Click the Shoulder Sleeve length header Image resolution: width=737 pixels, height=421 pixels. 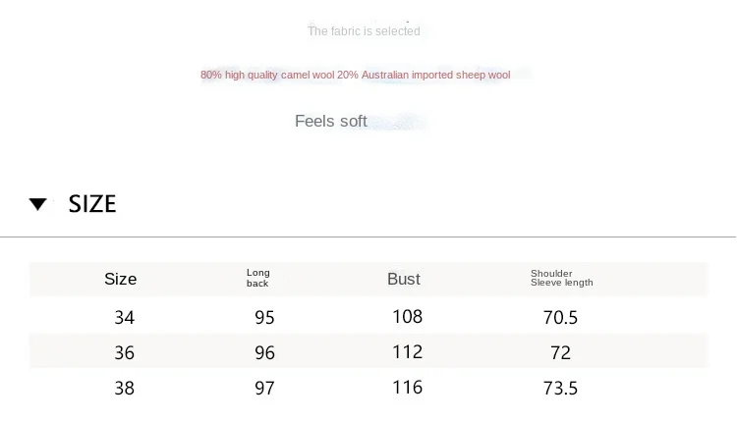[562, 278]
